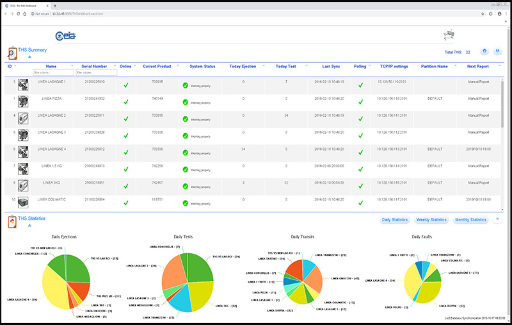Click the print icon button at top right
The image size is (512, 325).
point(497,51)
